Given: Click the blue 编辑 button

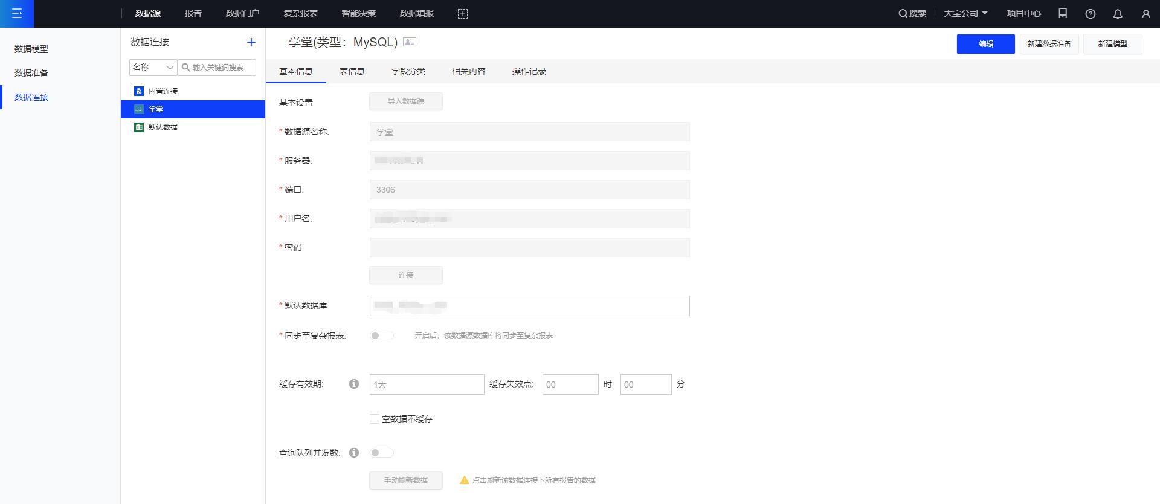Looking at the screenshot, I should coord(985,44).
